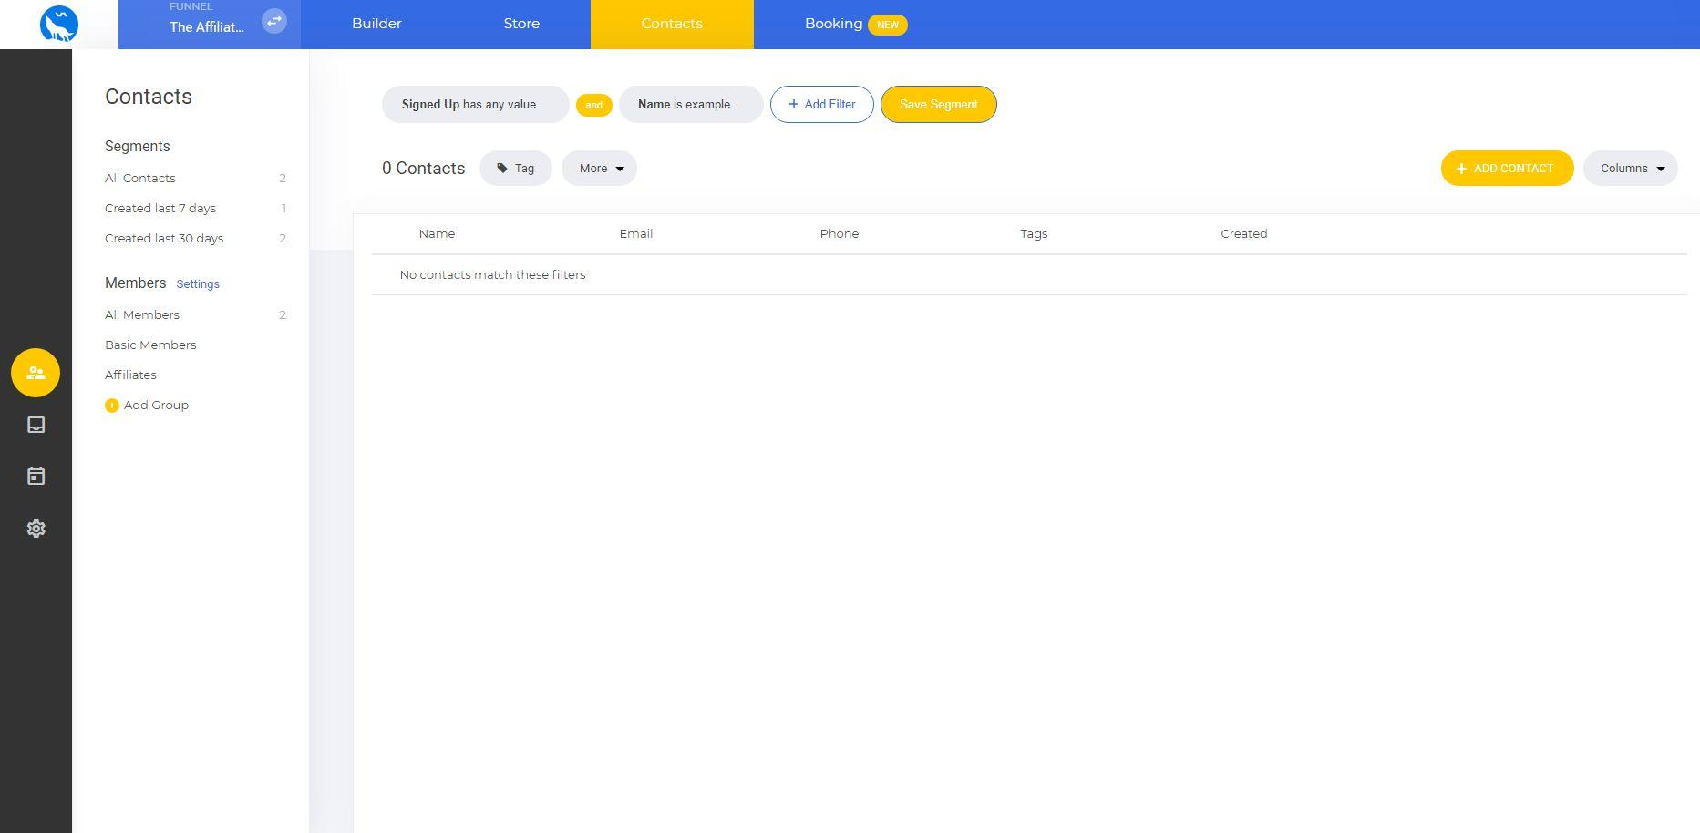Click the yellow plus icon beside Add Group

point(111,406)
